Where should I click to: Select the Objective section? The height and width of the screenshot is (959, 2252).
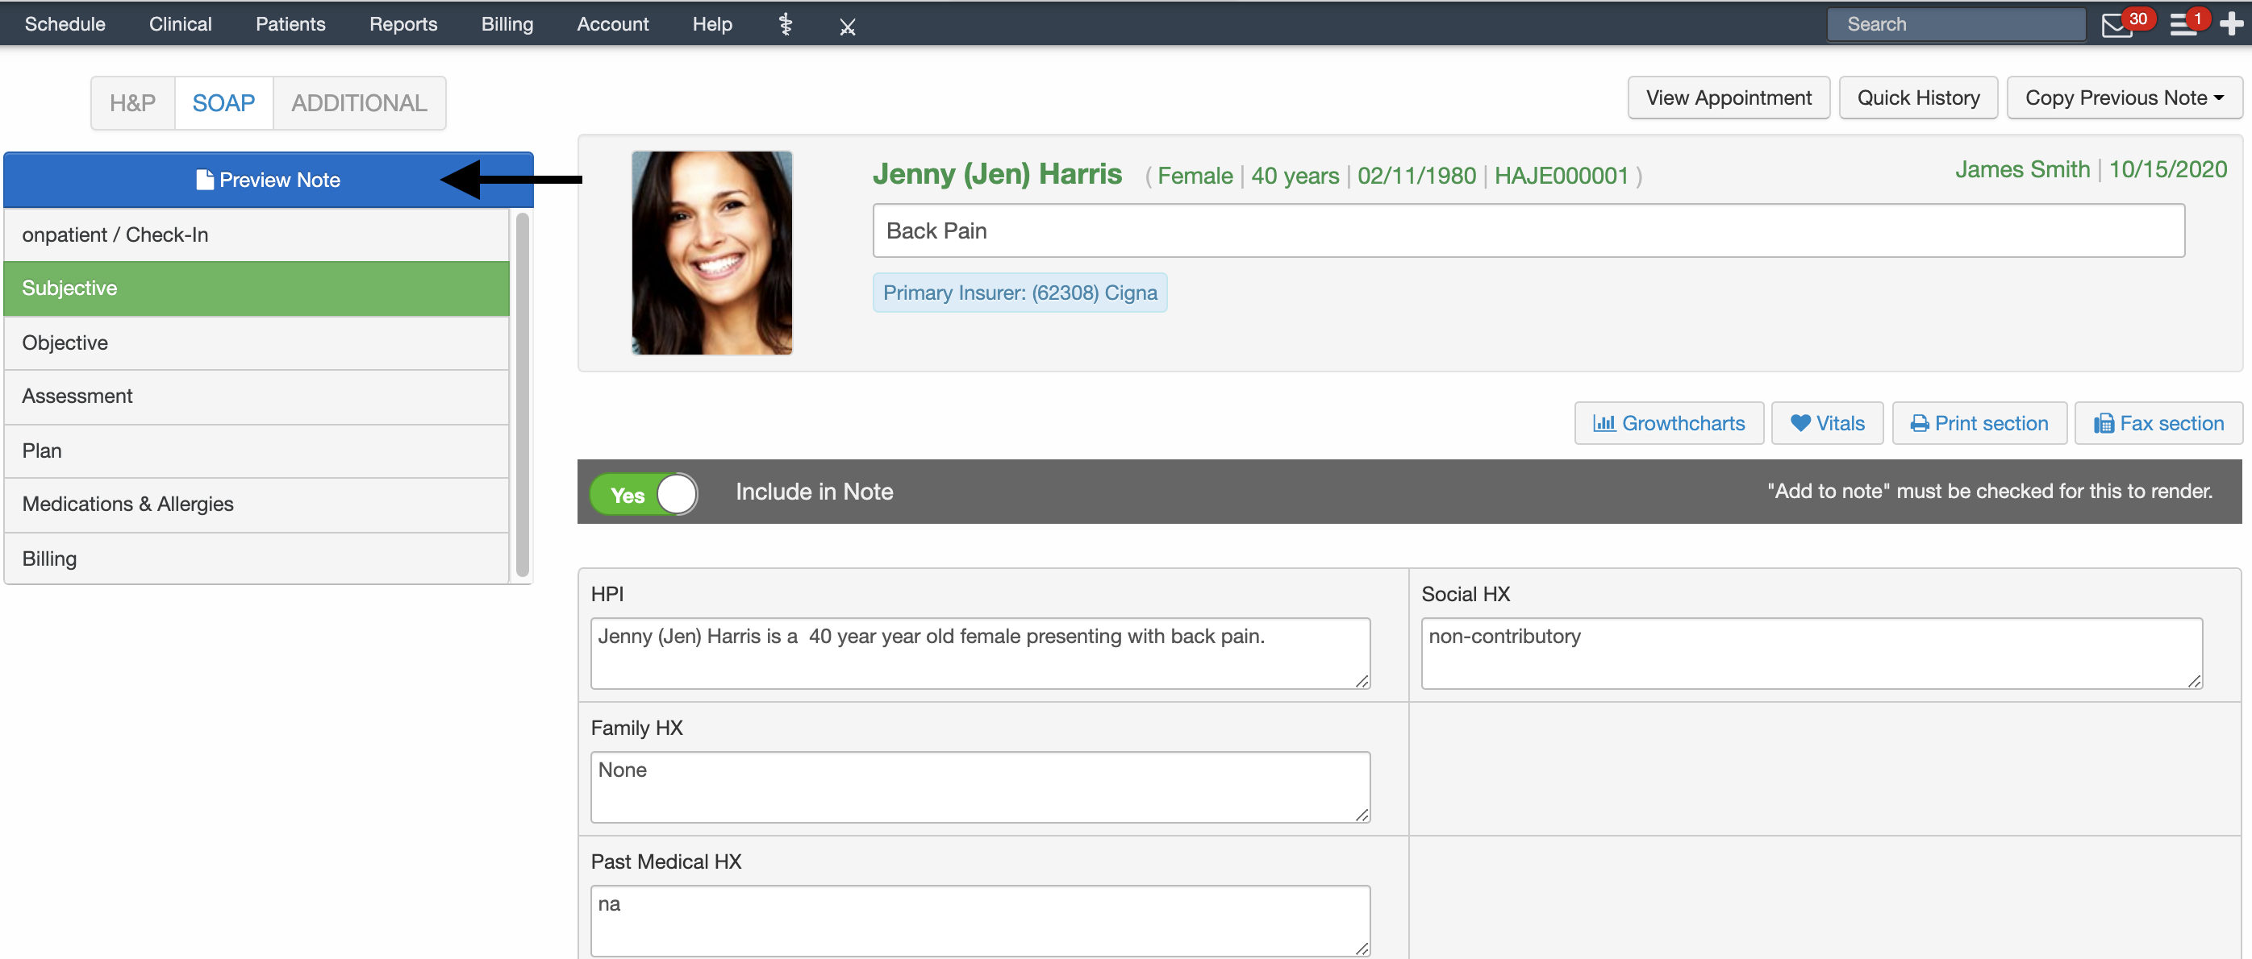[x=256, y=342]
